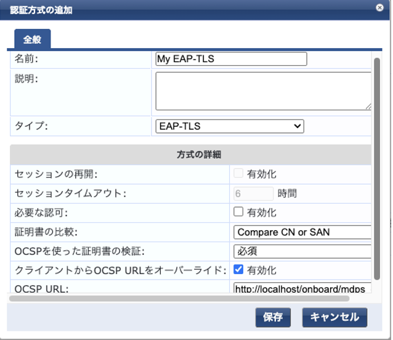This screenshot has height=340, width=393.
Task: Click the 方式の詳細 section header
Action: (191, 155)
